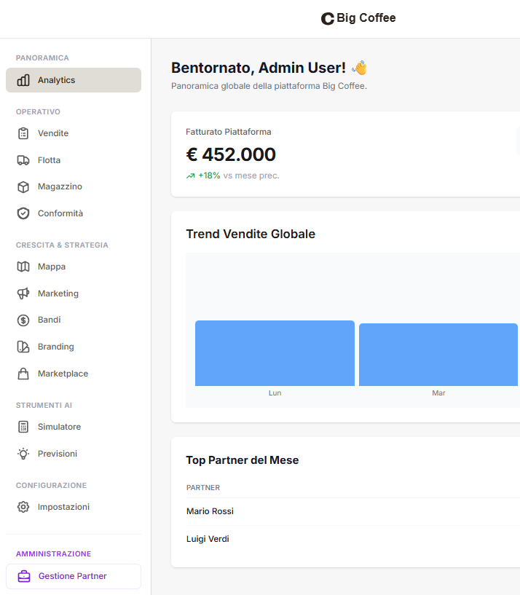Click the Flotta truck icon

point(22,160)
